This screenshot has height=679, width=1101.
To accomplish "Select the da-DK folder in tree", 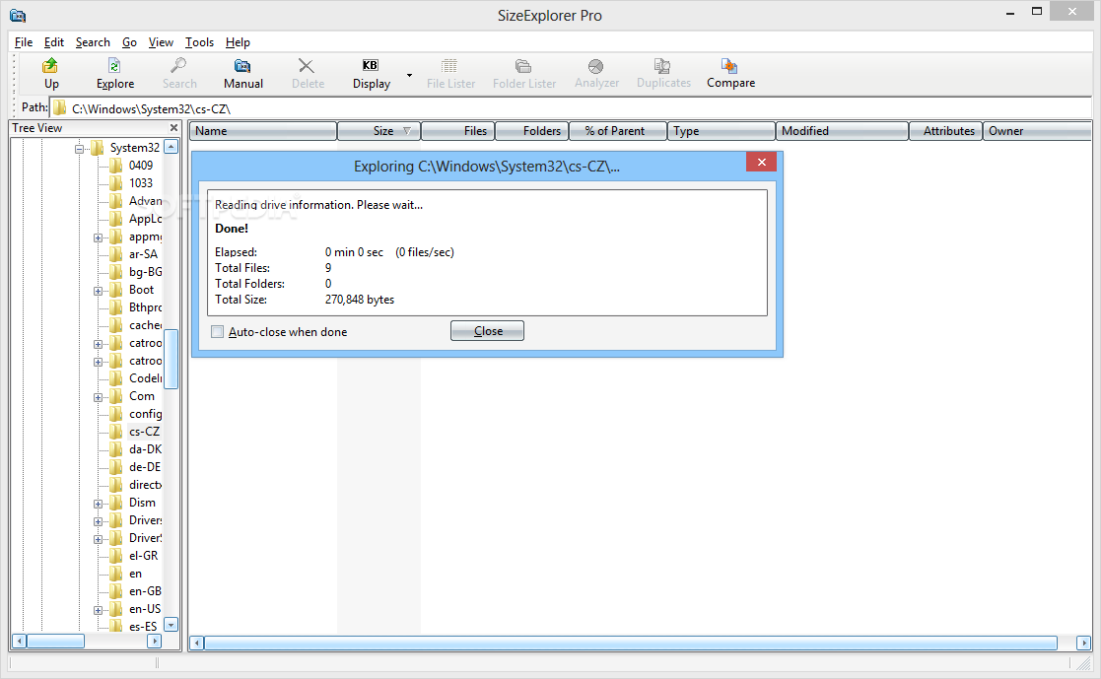I will (x=145, y=449).
